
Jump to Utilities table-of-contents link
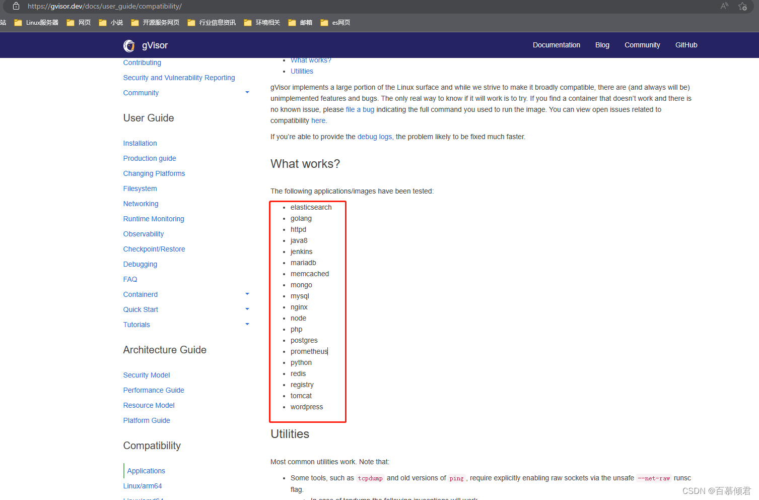[x=302, y=71]
